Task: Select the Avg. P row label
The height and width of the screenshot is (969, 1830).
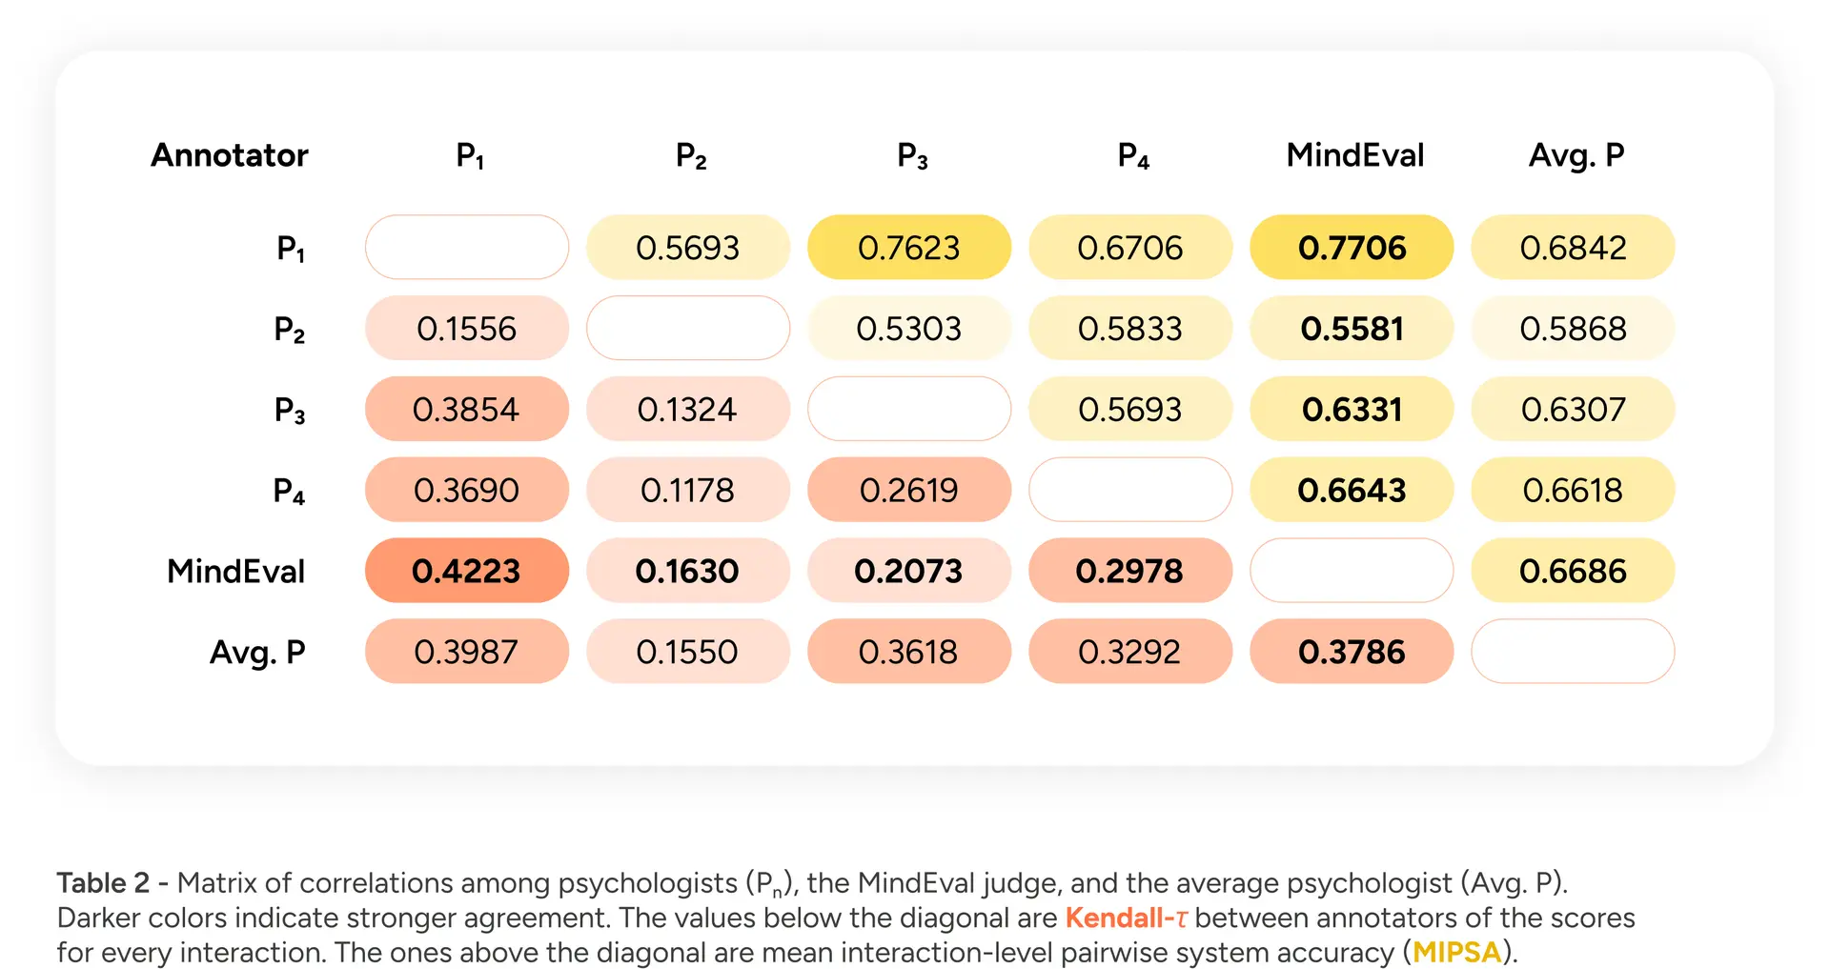Action: pyautogui.click(x=257, y=652)
